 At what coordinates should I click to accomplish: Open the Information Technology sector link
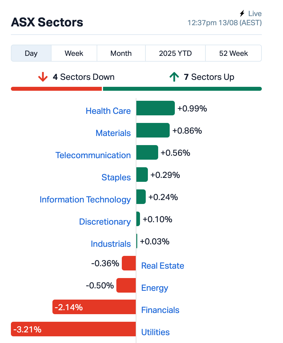[85, 199]
